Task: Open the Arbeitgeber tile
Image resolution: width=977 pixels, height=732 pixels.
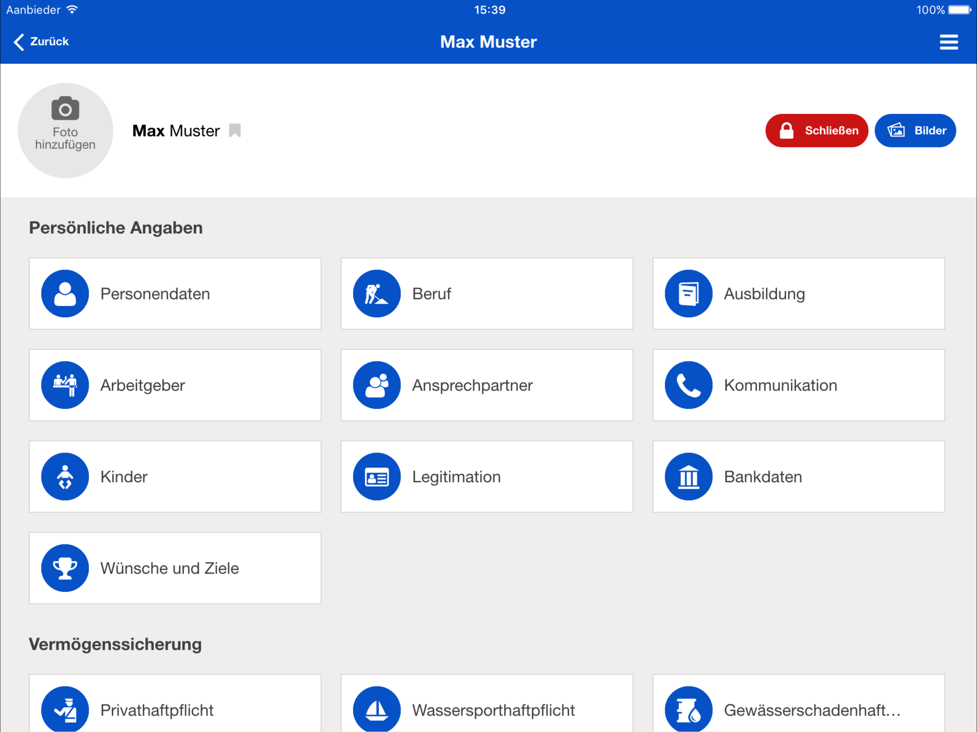Action: click(x=175, y=385)
